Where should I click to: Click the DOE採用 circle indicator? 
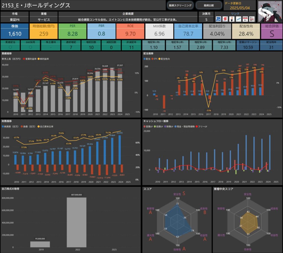[30, 47]
